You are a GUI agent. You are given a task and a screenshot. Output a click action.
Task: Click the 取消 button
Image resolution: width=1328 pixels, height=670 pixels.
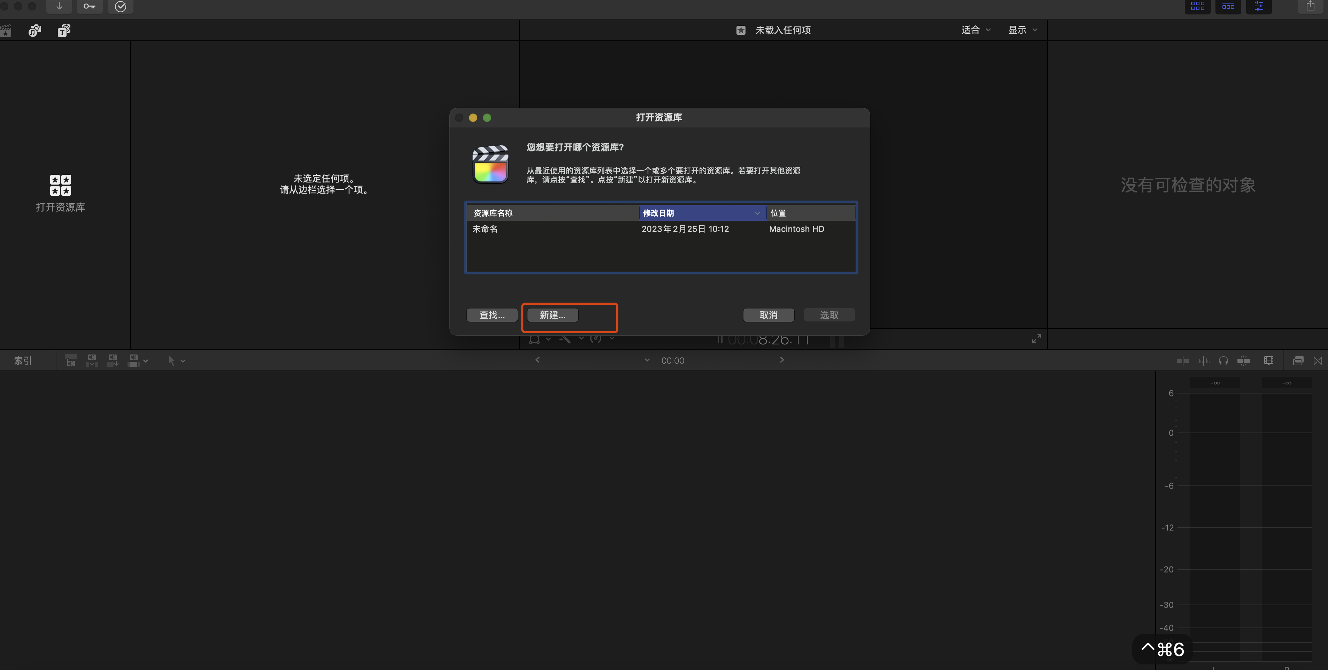coord(768,315)
